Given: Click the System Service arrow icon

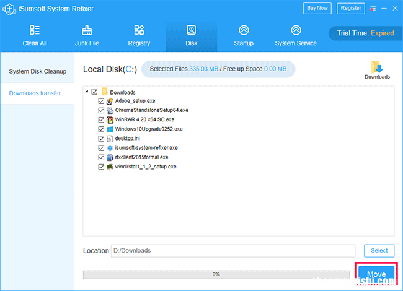Looking at the screenshot, I should pyautogui.click(x=296, y=30).
